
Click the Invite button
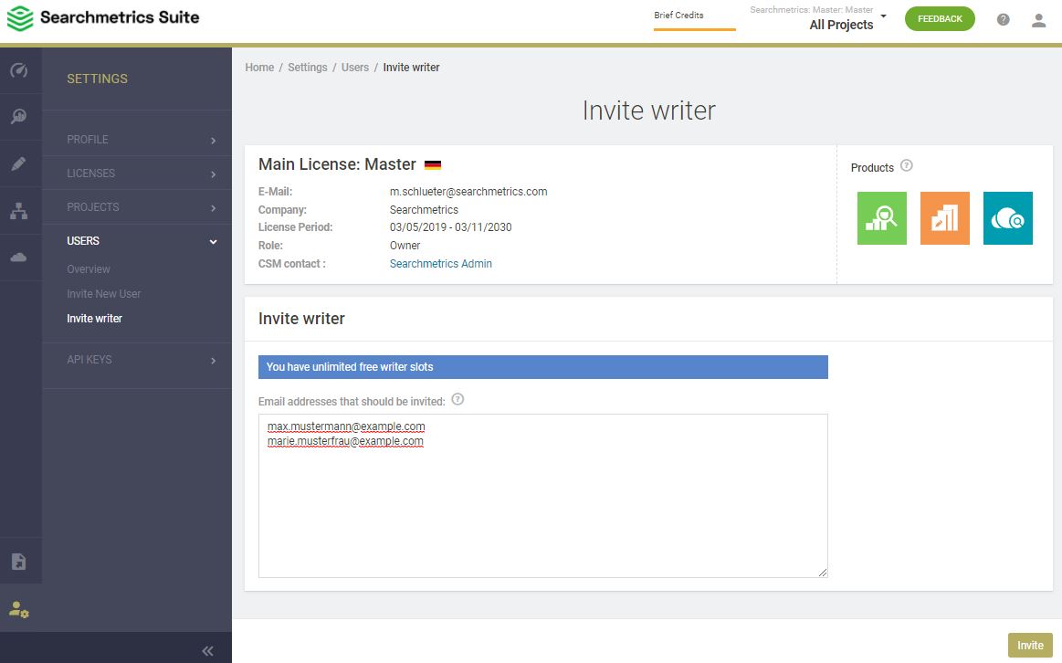1029,646
